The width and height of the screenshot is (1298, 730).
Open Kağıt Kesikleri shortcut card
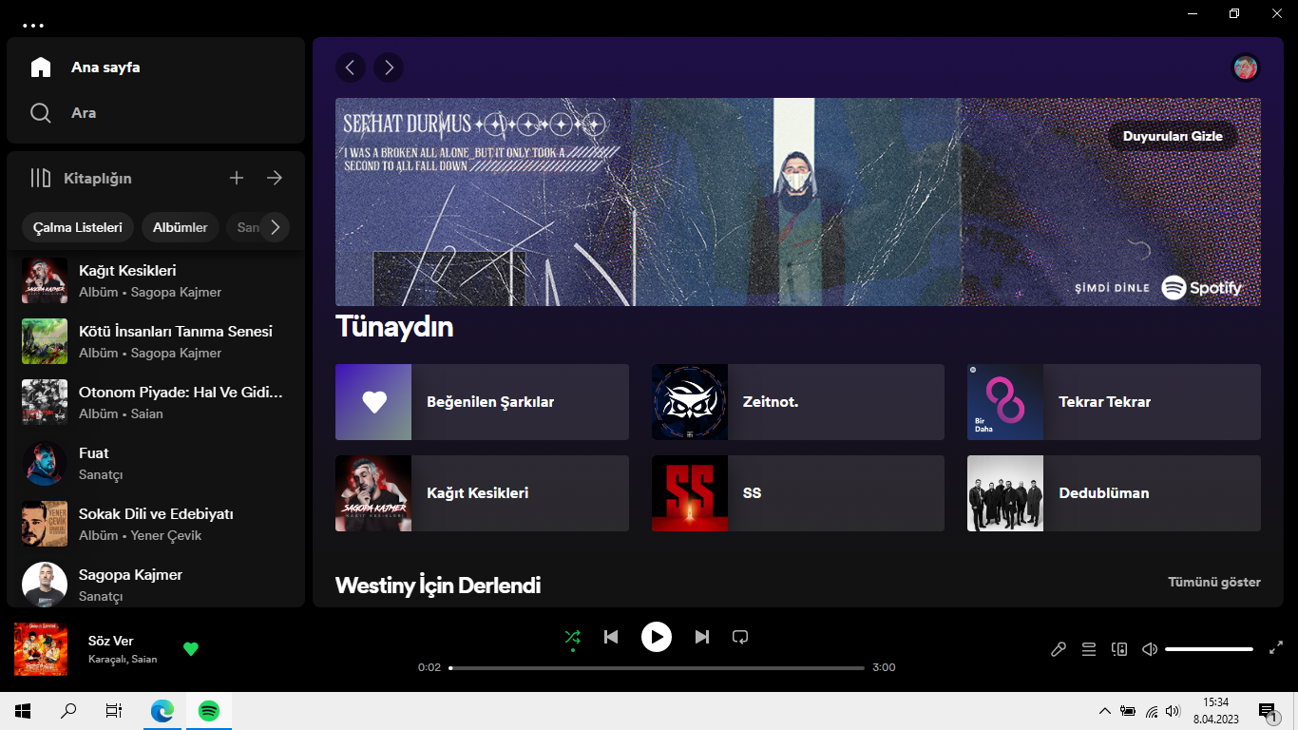[x=482, y=493]
